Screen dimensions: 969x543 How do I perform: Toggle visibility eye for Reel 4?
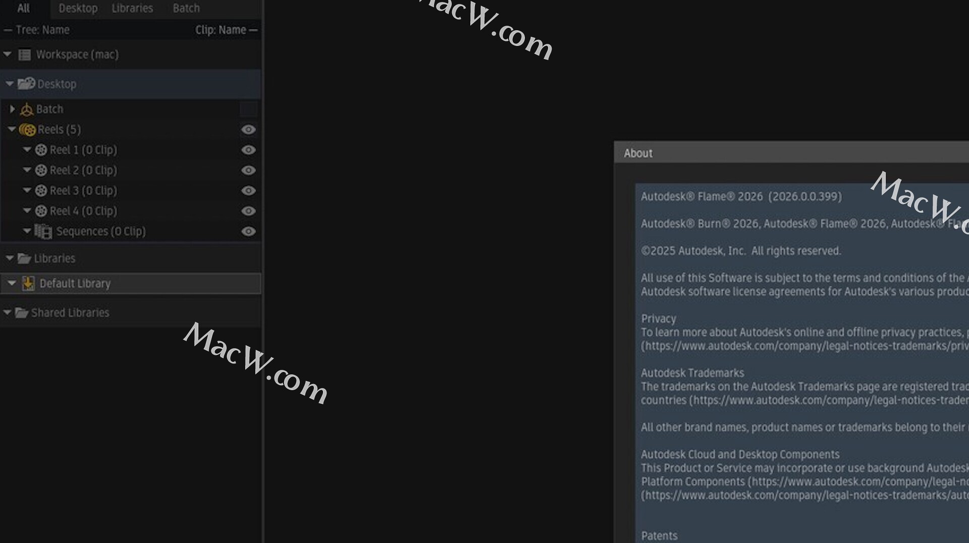coord(248,211)
